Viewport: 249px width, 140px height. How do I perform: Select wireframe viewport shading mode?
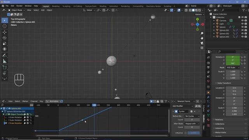pos(190,10)
